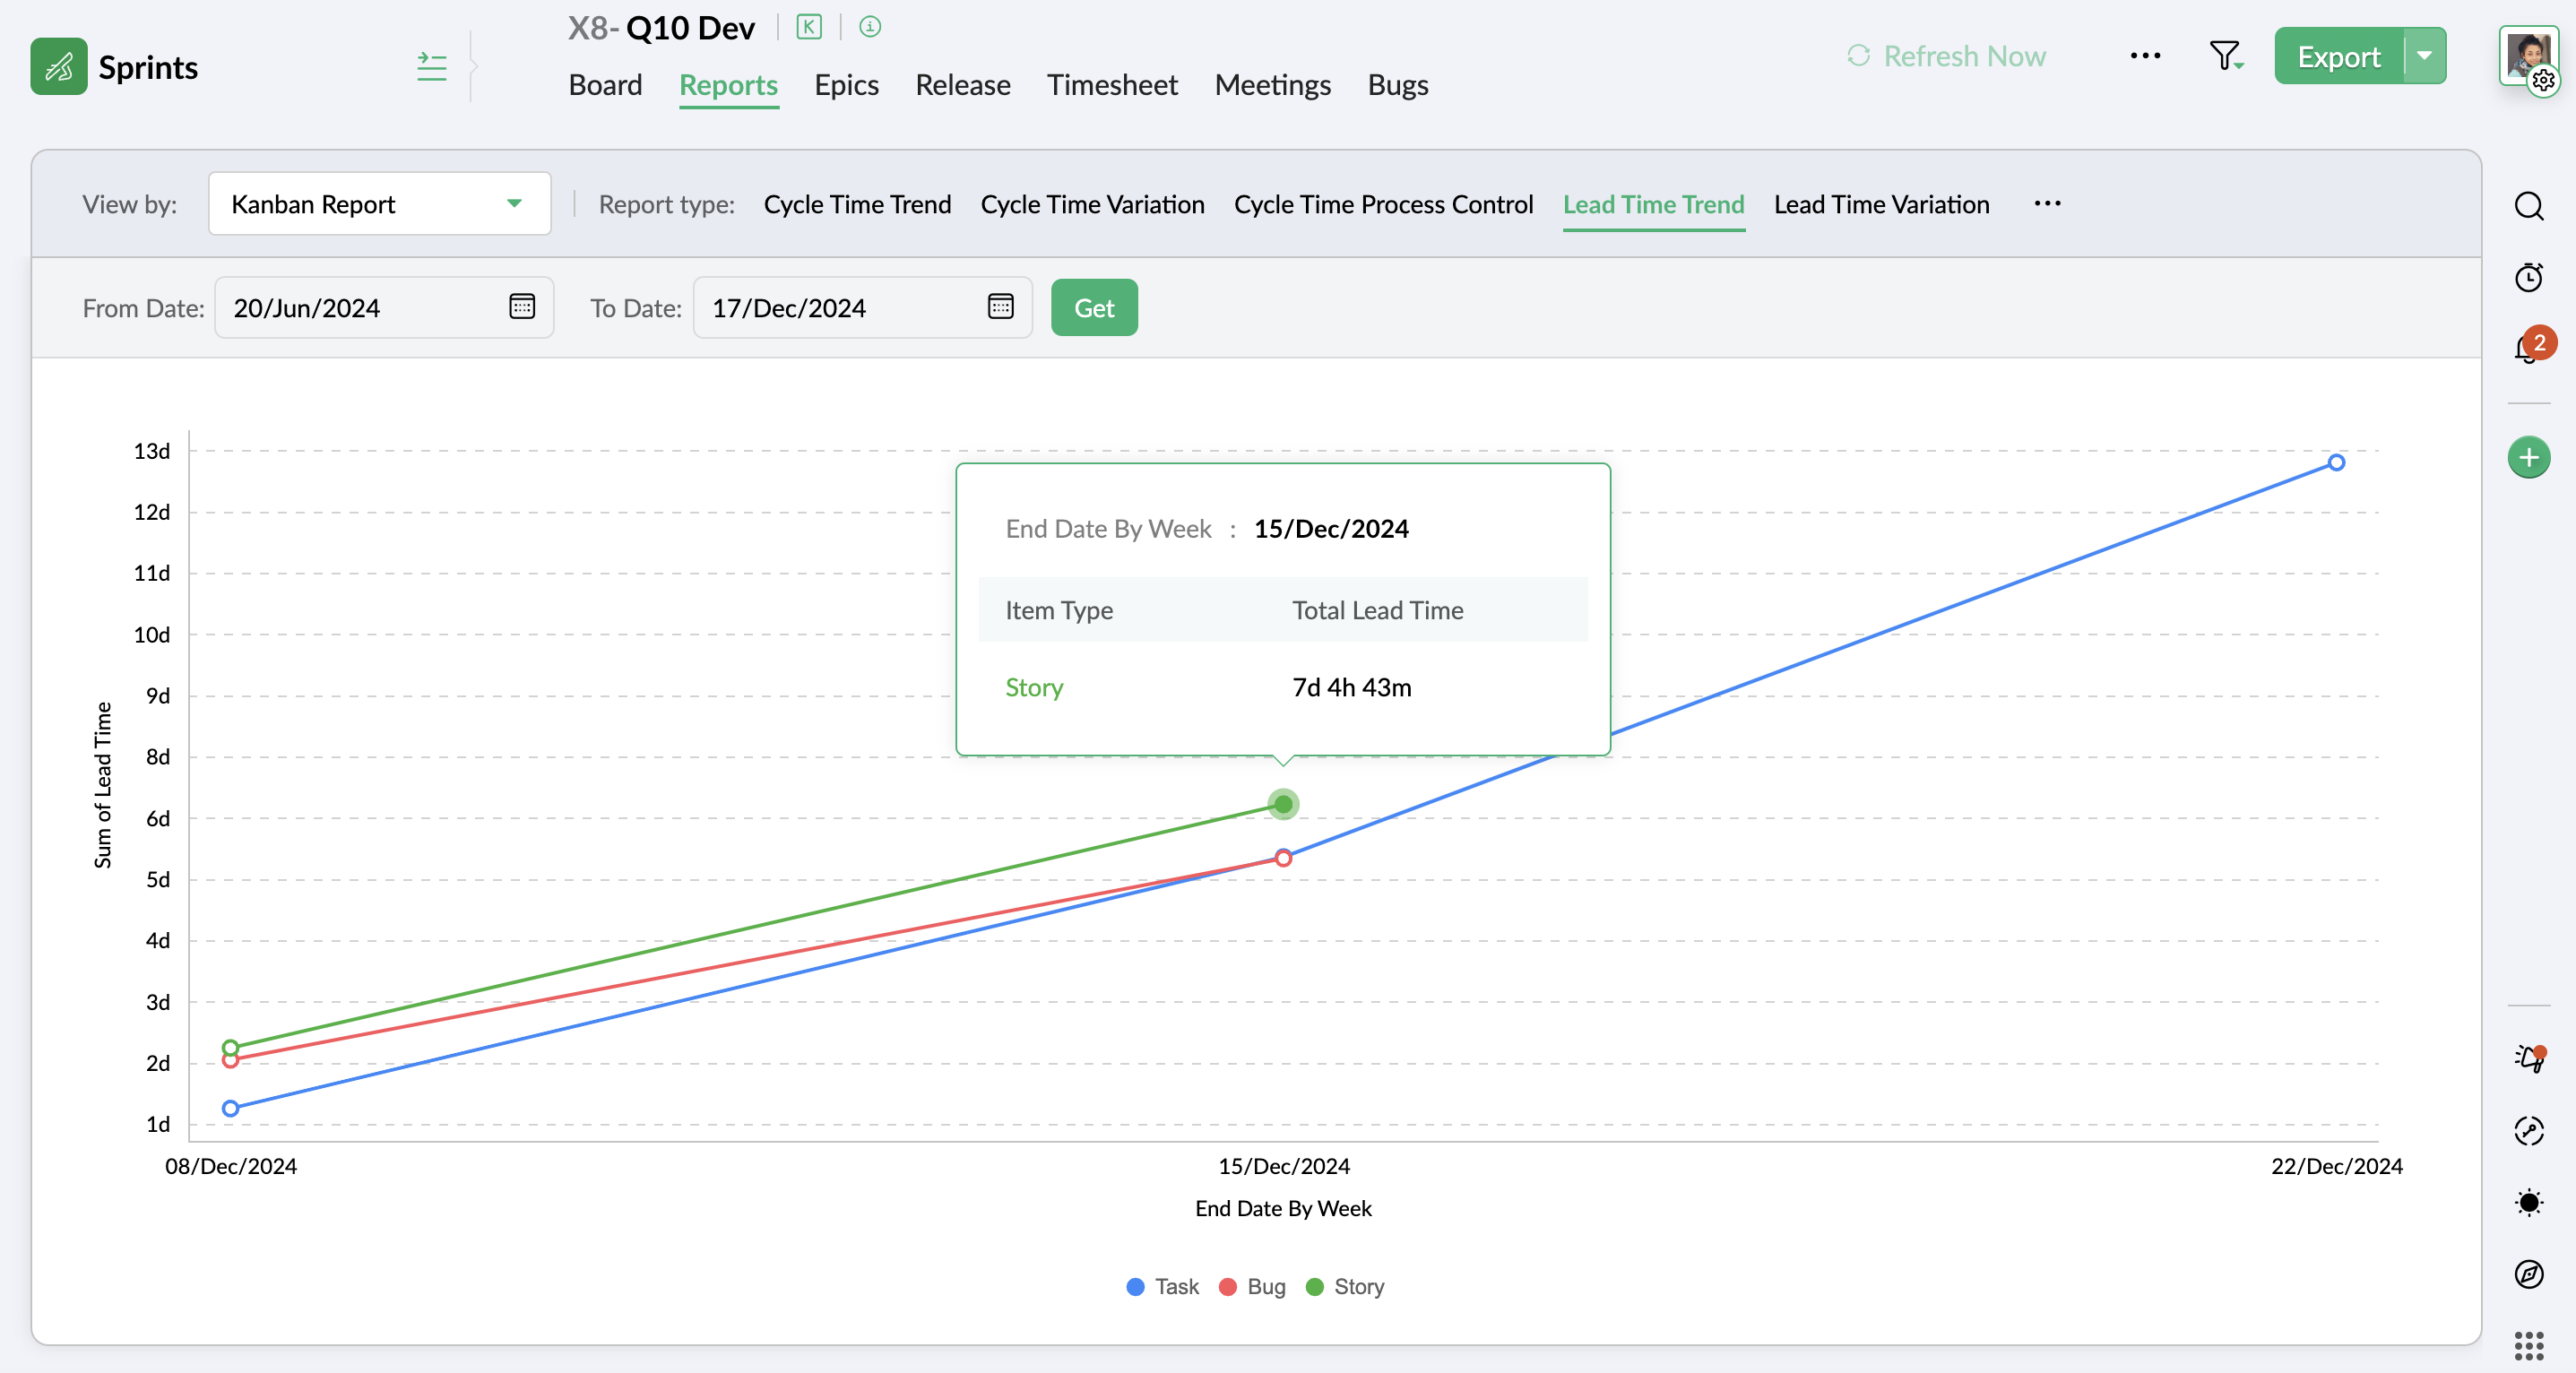Click the green Story legend color dot
Screen dimensions: 2576x1373
pyautogui.click(x=1315, y=1286)
